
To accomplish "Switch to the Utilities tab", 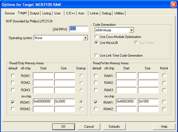I will (119, 13).
